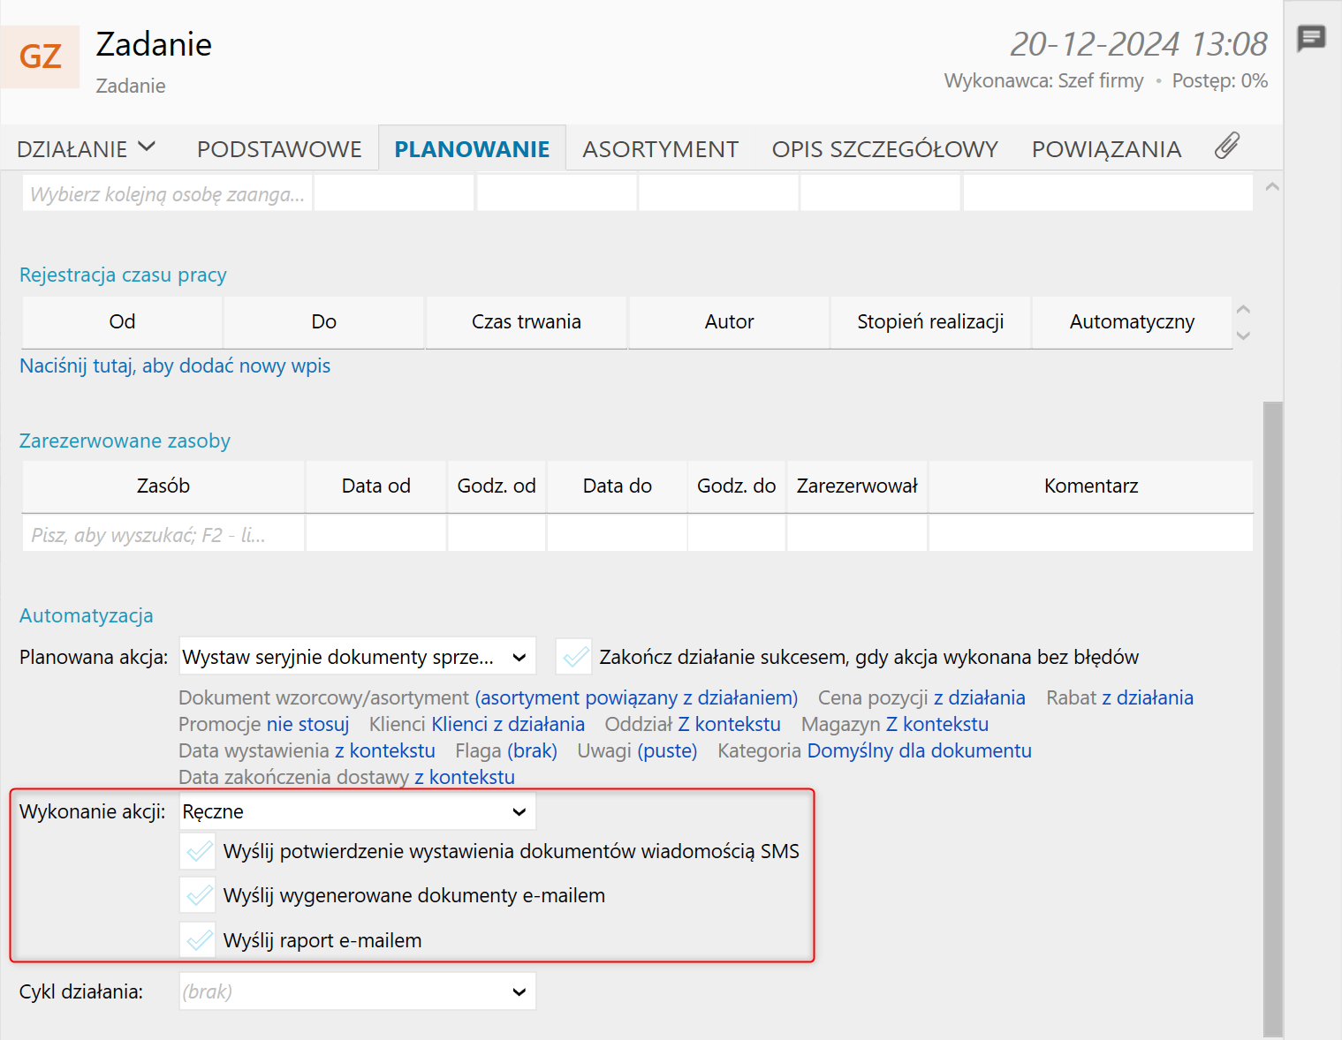
Task: Select the PLANOWANIE tab
Action: pyautogui.click(x=472, y=149)
